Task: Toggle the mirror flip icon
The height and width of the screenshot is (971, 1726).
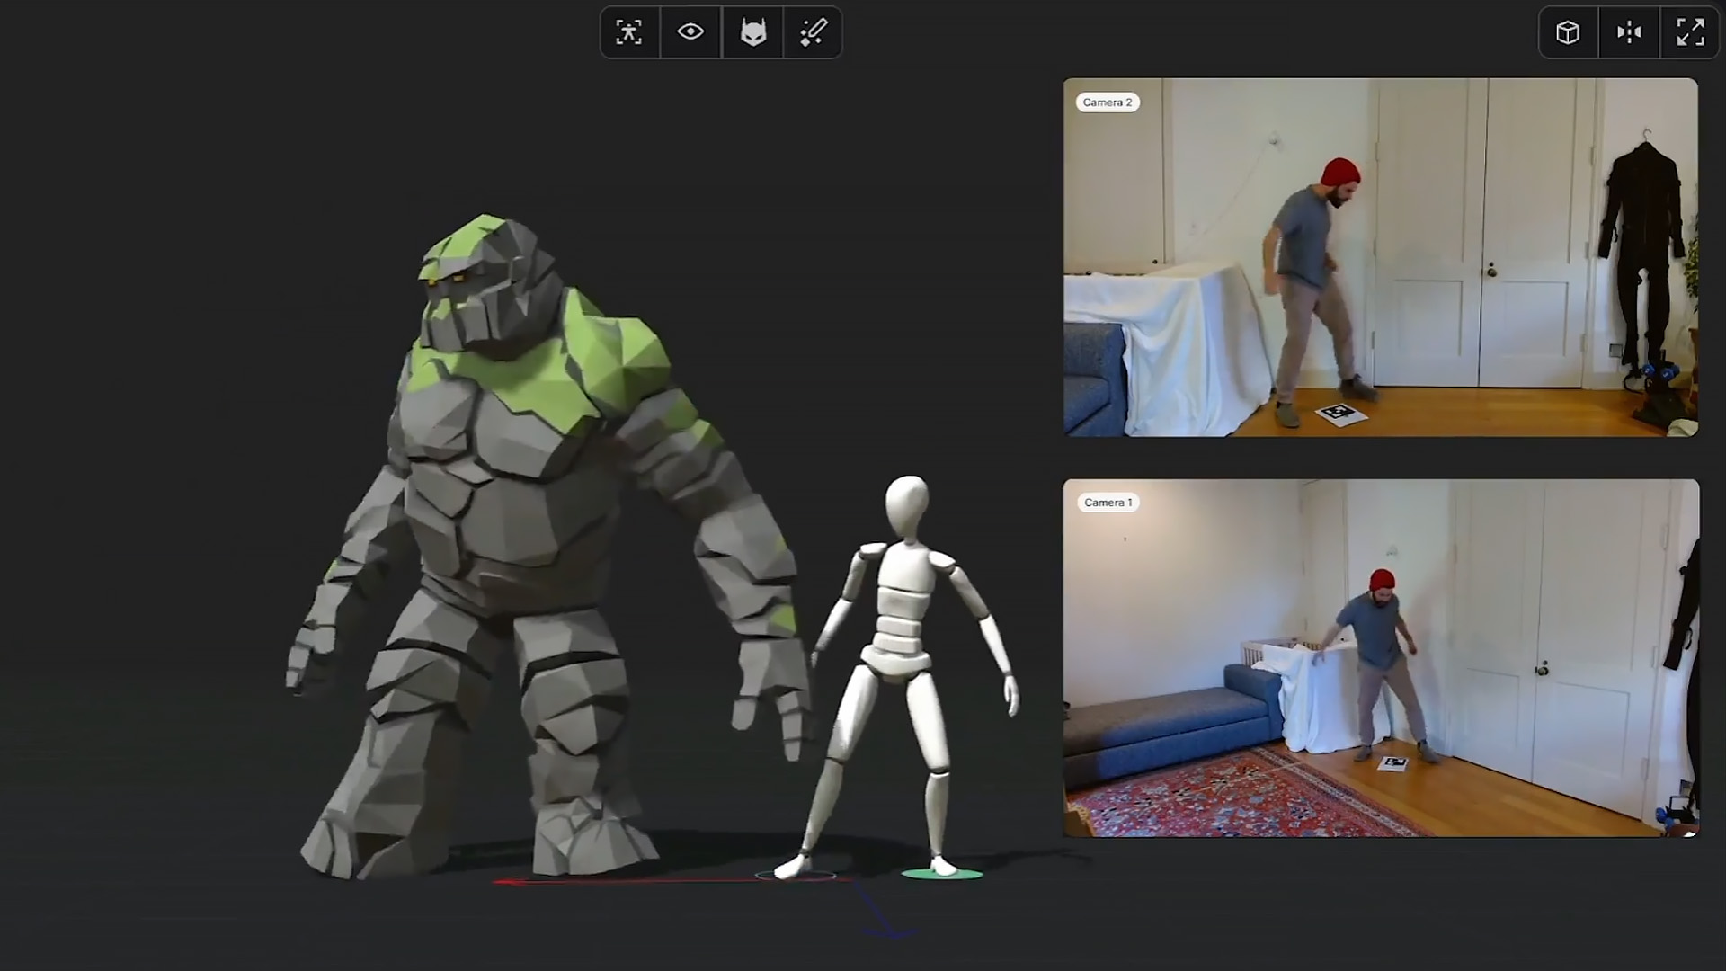Action: tap(1629, 32)
